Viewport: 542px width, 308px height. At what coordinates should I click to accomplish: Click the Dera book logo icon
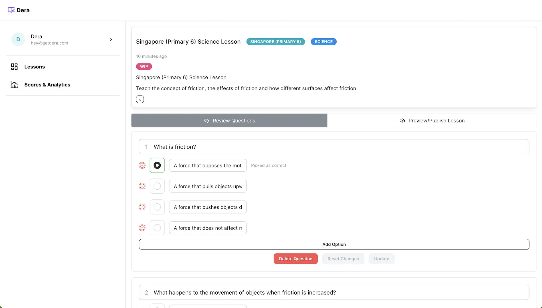point(11,10)
